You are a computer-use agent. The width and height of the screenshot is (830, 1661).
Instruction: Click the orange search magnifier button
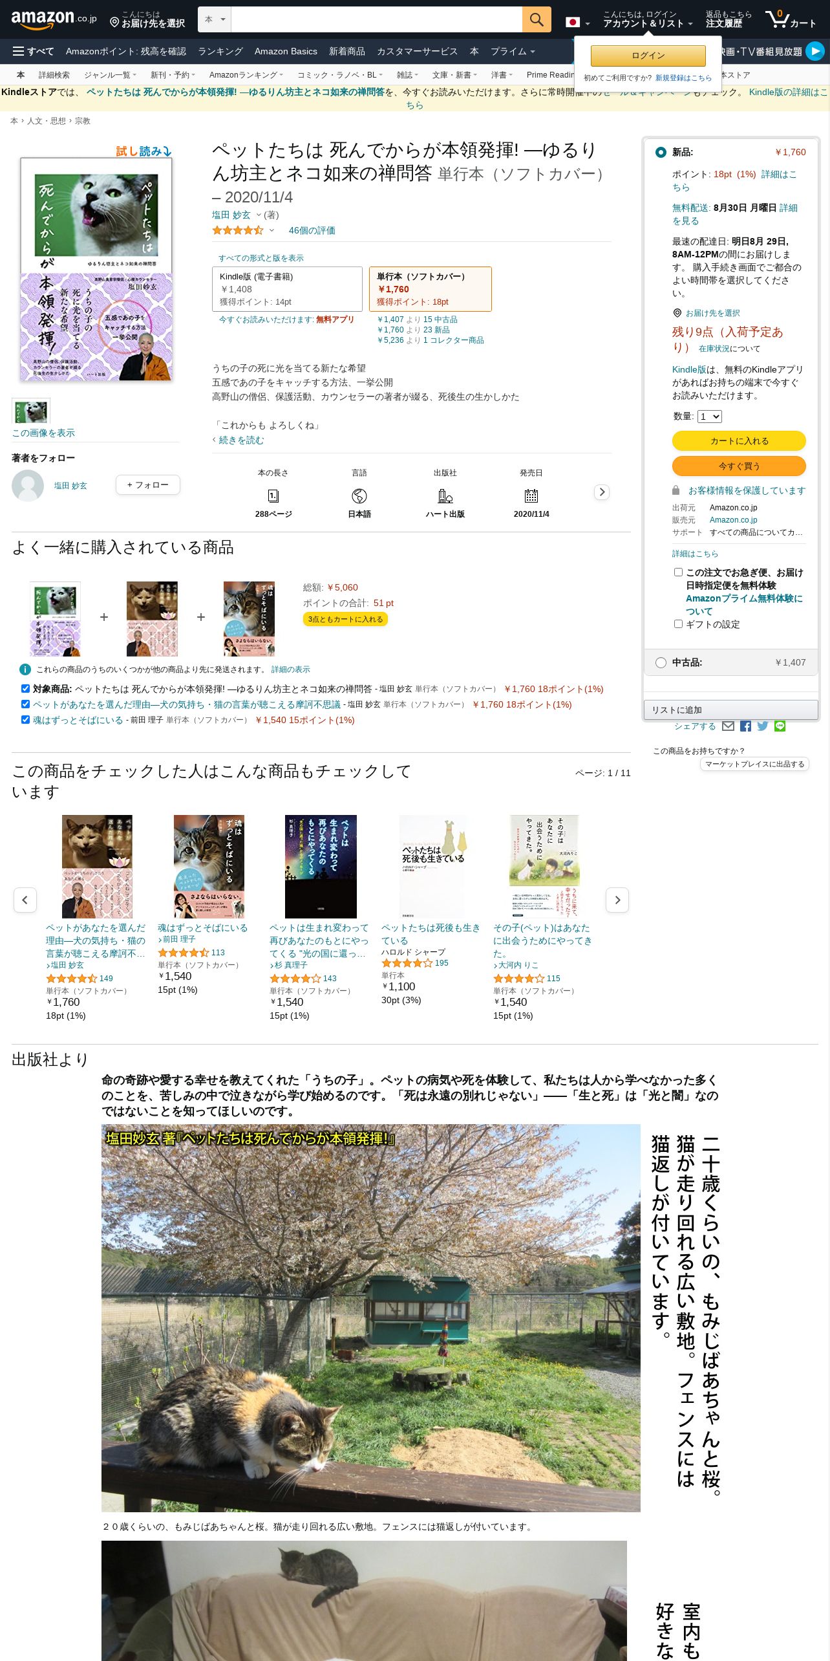click(537, 19)
